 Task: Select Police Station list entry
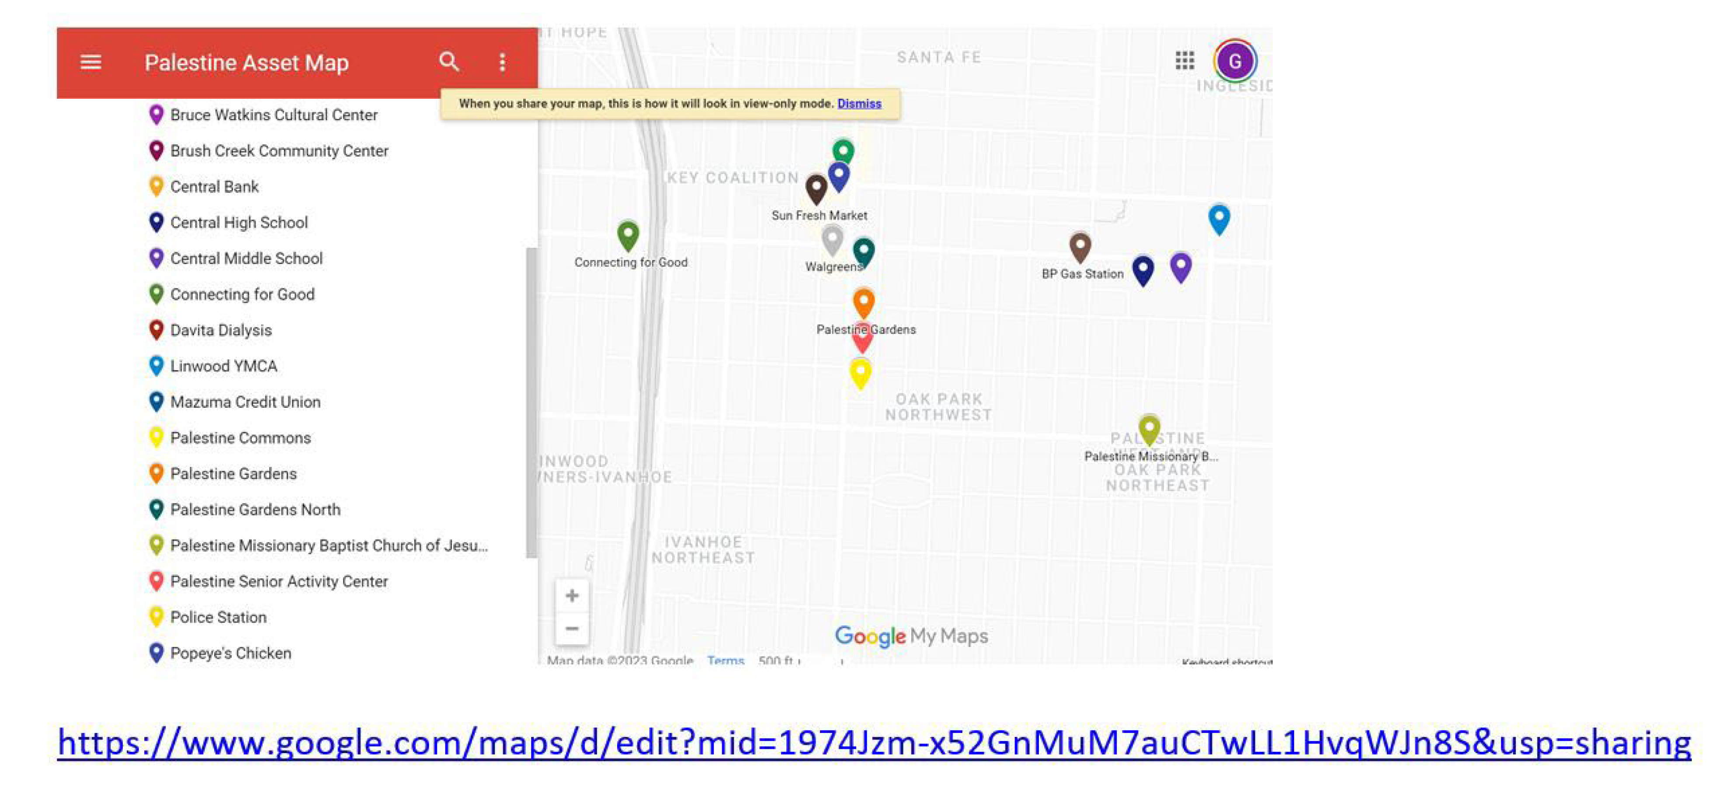point(218,617)
